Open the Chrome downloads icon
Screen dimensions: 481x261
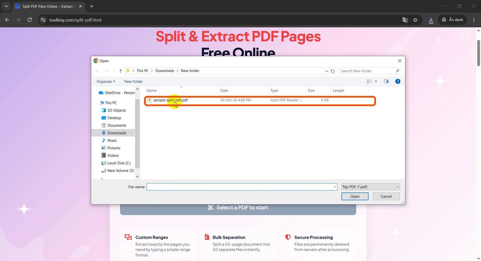431,20
